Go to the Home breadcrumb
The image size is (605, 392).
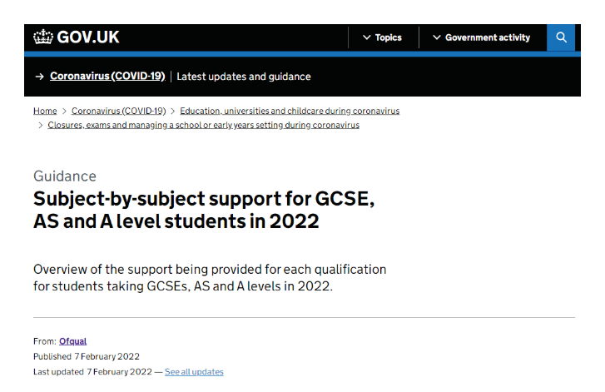pyautogui.click(x=45, y=111)
